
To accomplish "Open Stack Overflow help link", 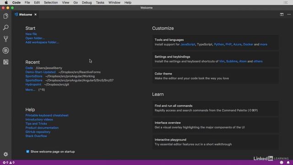I will 36,136.
